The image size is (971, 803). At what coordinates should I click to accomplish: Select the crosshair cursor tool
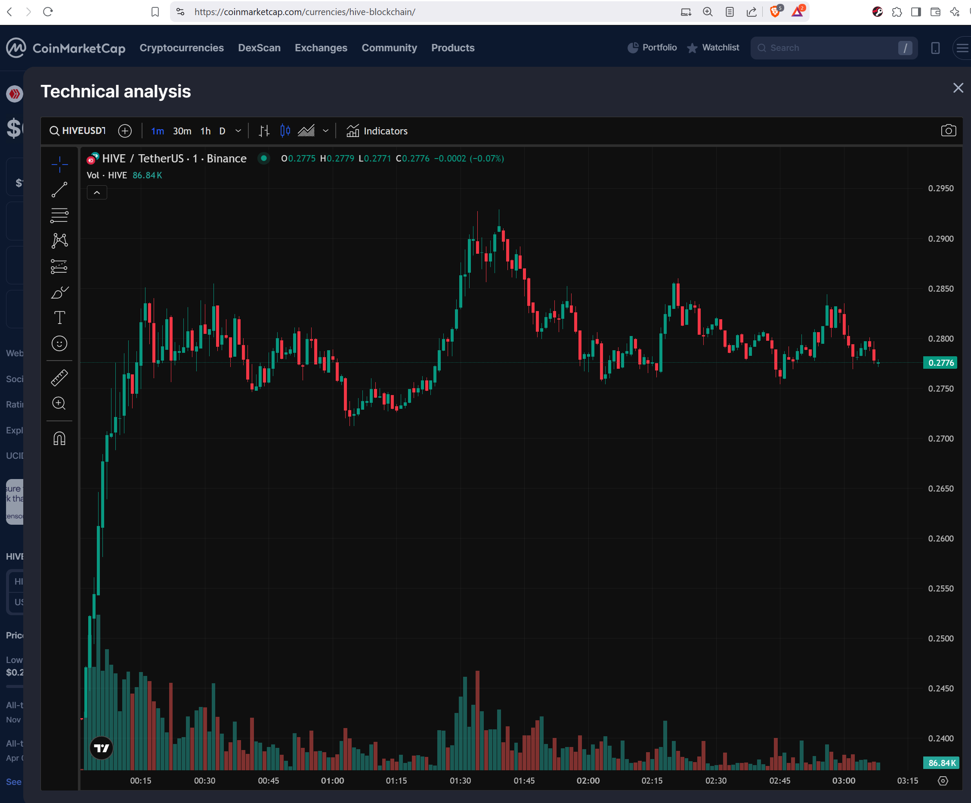[60, 164]
